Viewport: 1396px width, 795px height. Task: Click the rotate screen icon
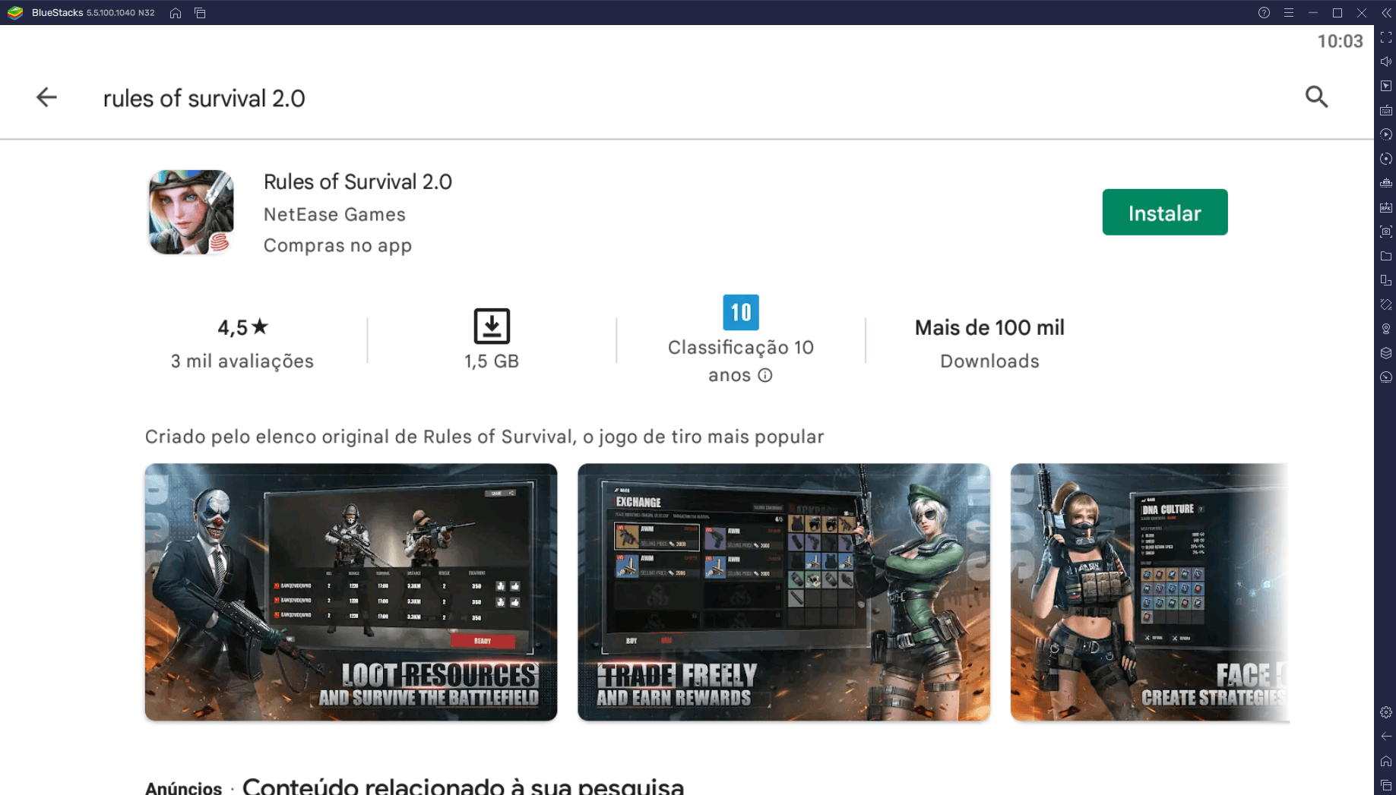tap(1386, 304)
